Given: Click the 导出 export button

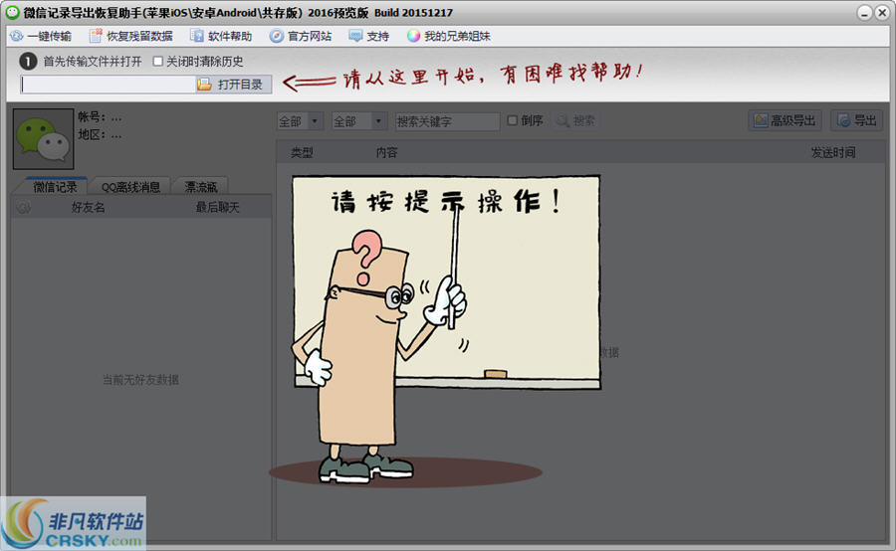Looking at the screenshot, I should tap(856, 120).
